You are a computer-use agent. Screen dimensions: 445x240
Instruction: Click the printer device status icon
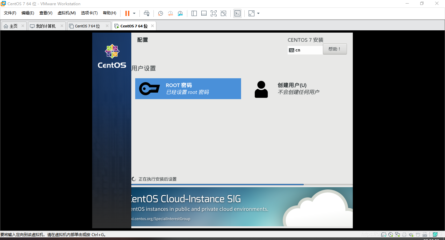(x=404, y=234)
